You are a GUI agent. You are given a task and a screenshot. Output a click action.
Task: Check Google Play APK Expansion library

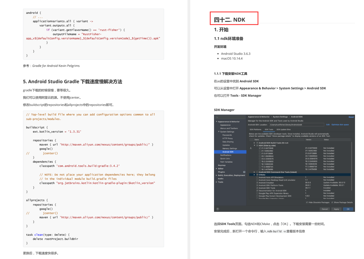257,193
